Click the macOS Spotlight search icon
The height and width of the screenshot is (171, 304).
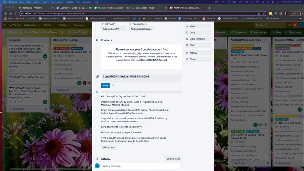click(268, 2)
